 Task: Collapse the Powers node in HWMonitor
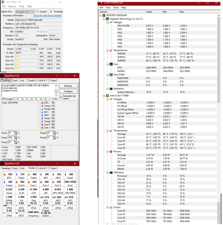(x=108, y=152)
